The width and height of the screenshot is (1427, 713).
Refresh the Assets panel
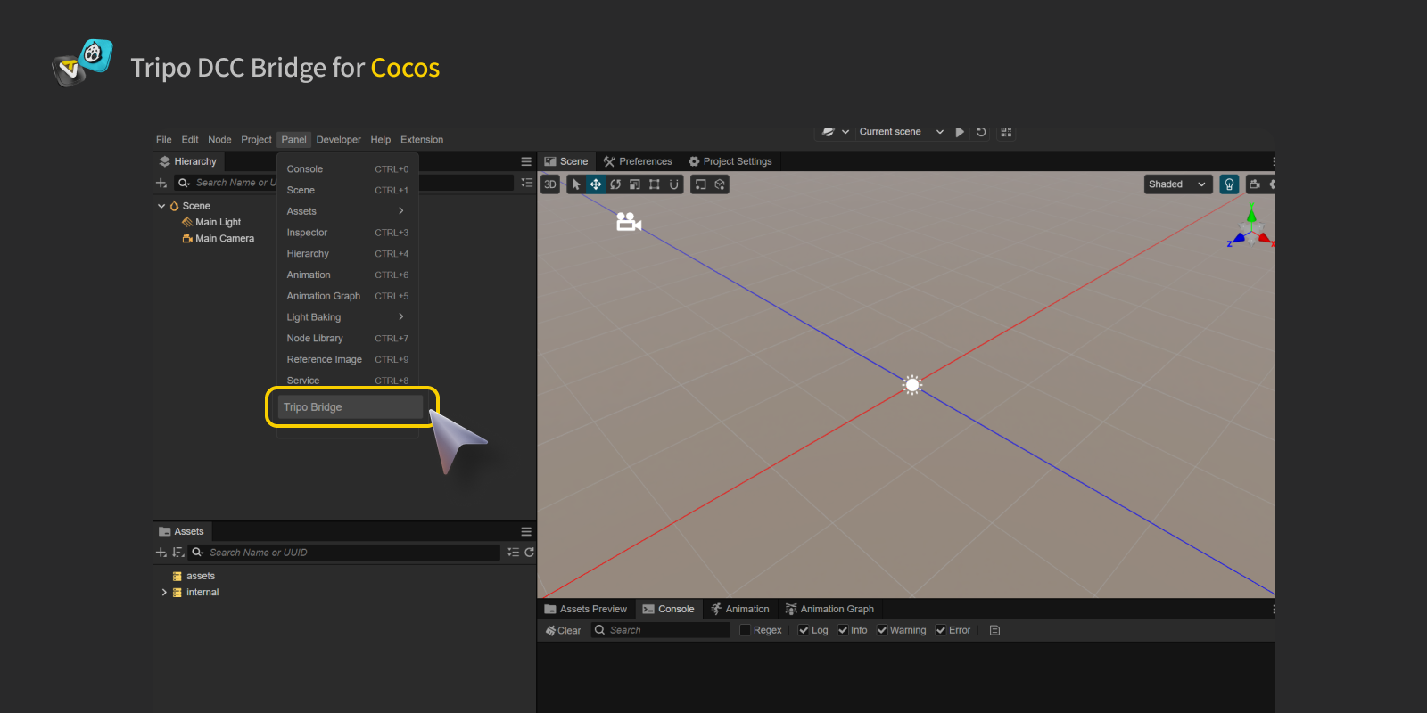pos(529,553)
